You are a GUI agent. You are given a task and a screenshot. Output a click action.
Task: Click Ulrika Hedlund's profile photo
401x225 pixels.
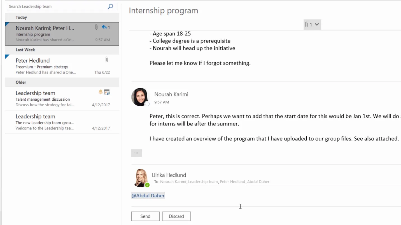pos(141,178)
